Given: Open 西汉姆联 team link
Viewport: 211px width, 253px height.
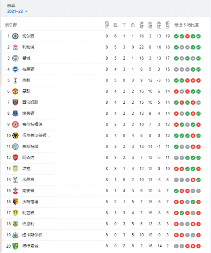Looking at the screenshot, I should click(30, 102).
